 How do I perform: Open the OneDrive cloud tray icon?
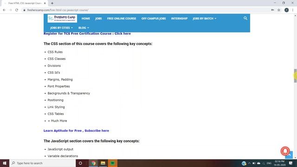tap(259, 163)
